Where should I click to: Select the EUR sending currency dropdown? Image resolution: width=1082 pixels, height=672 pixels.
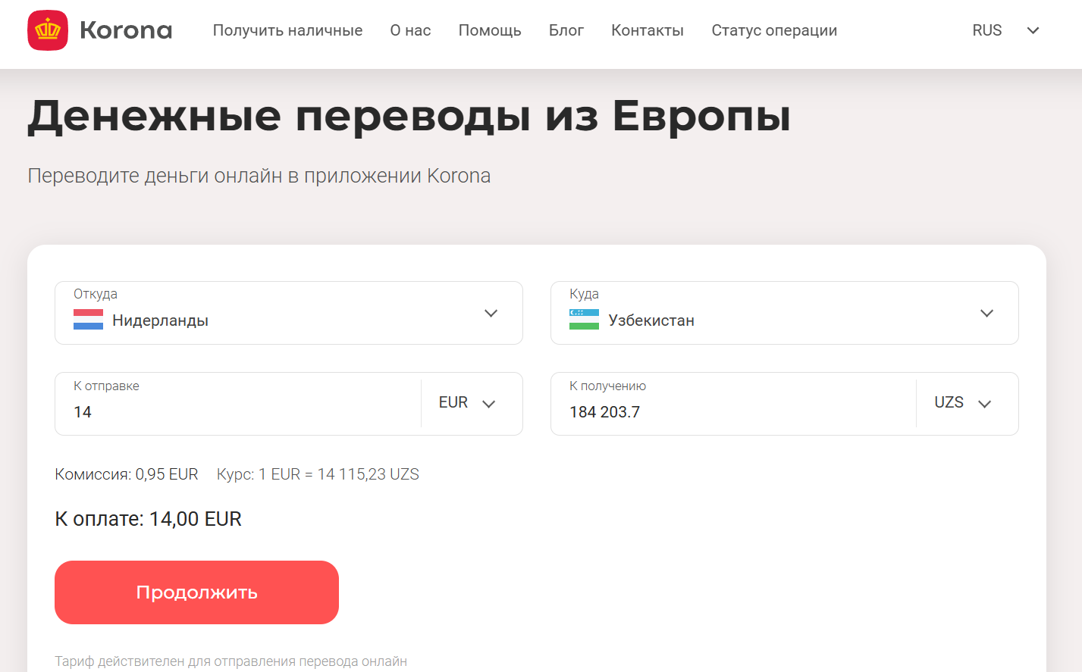467,403
